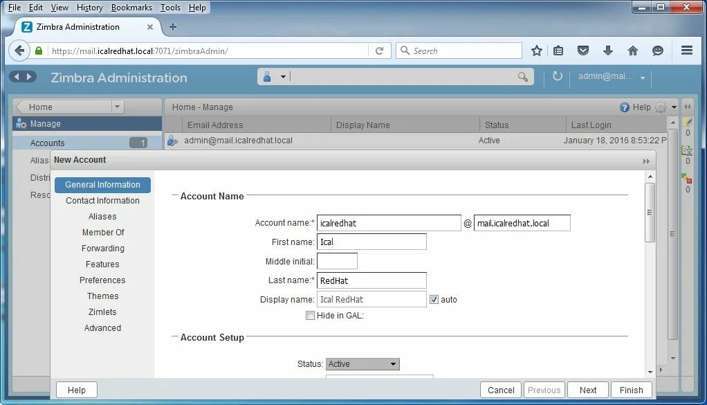Click the Finish button

coord(631,390)
